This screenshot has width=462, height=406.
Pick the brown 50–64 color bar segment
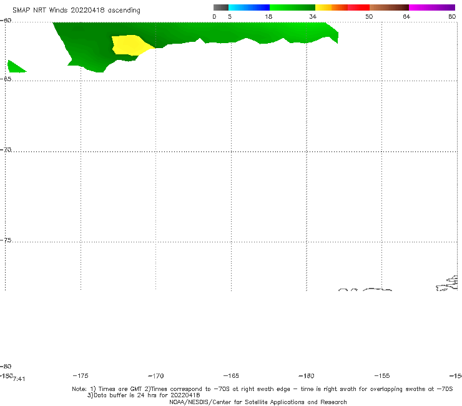pos(389,7)
